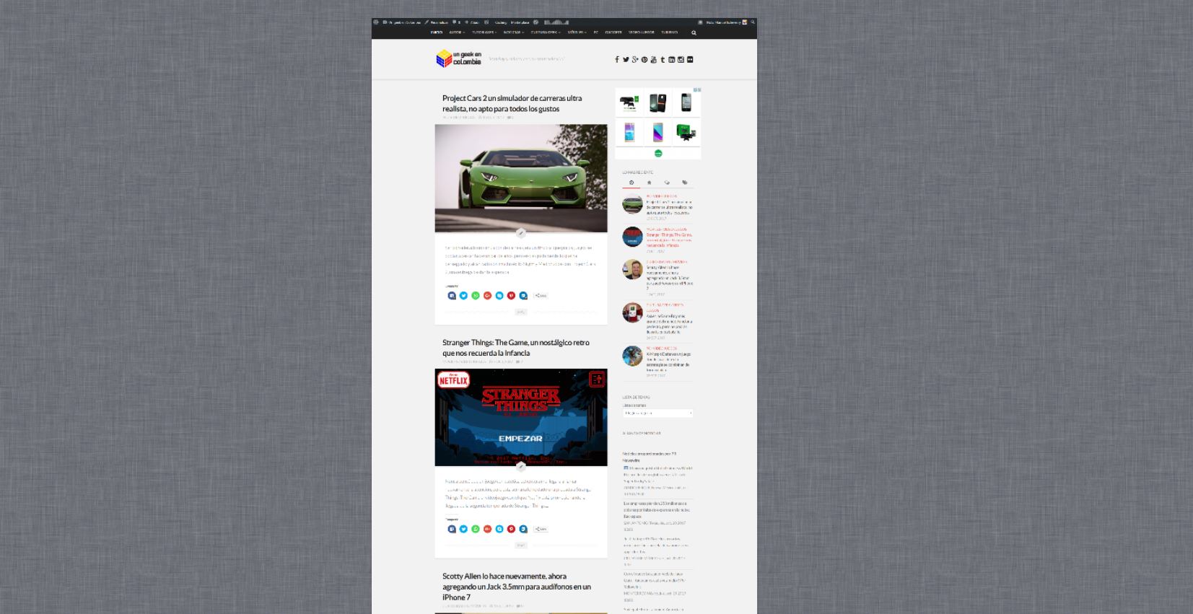Open the Video Juegos navigation menu item
This screenshot has height=614, width=1193.
tap(641, 32)
